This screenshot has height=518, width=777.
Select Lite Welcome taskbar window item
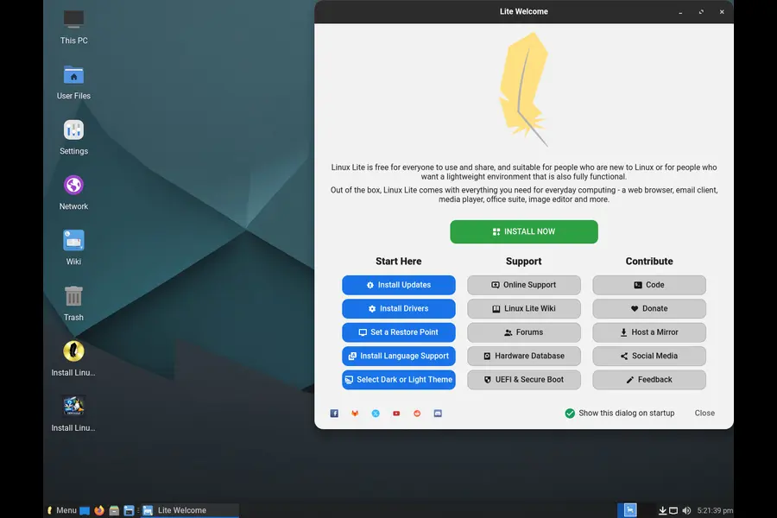190,510
